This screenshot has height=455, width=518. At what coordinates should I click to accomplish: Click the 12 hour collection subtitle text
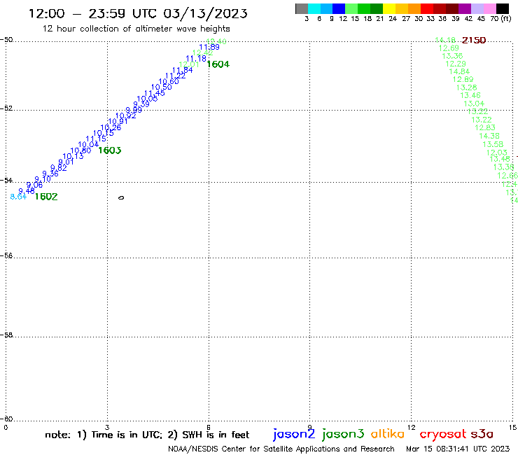(136, 29)
